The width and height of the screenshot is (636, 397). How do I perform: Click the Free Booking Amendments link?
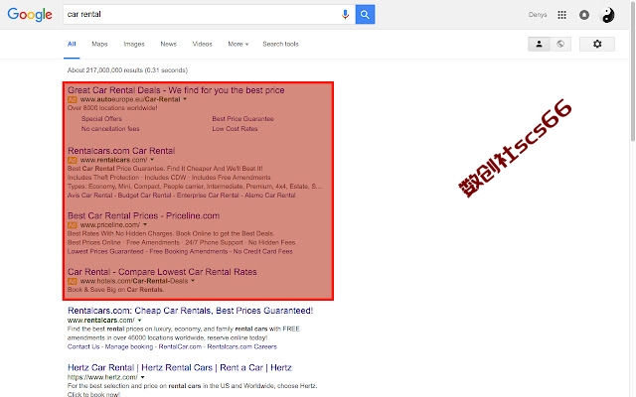[x=189, y=251]
